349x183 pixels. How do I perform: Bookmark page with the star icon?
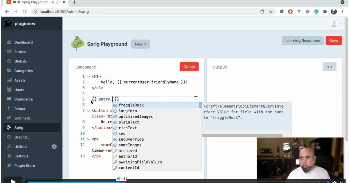pos(271,12)
